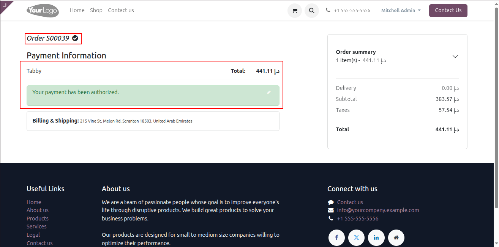Click the chat bubble icon beside Contact us

pos(331,202)
